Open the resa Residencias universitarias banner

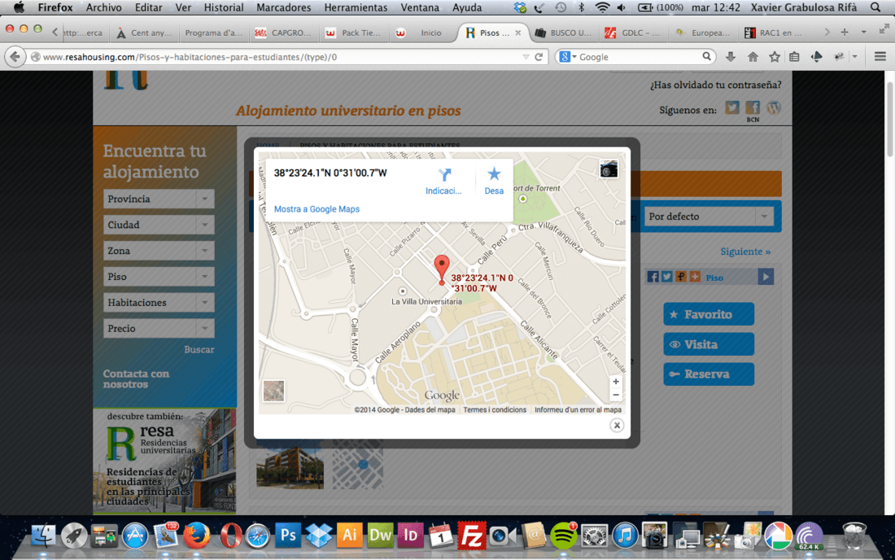click(164, 462)
